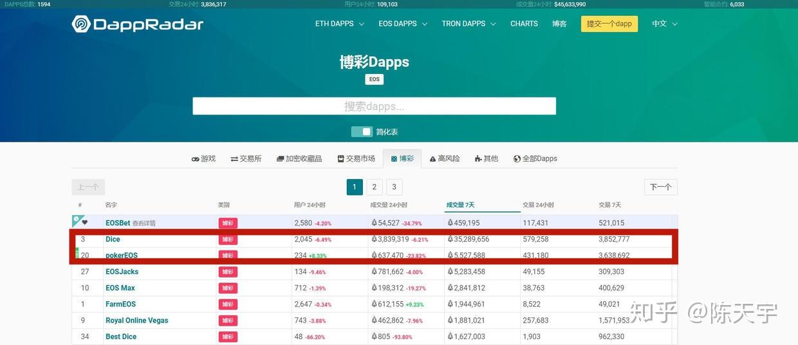Switch to the 高风险 tab
The height and width of the screenshot is (345, 798).
[444, 158]
